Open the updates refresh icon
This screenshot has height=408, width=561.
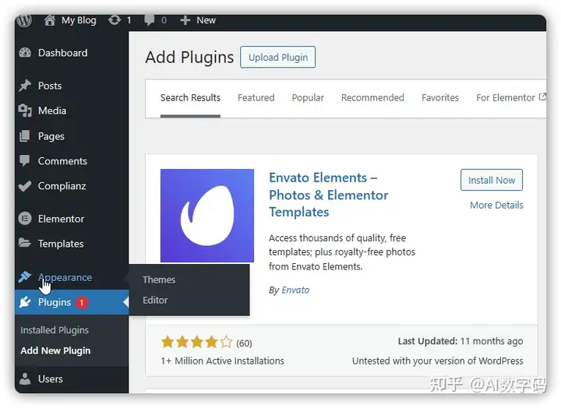115,20
